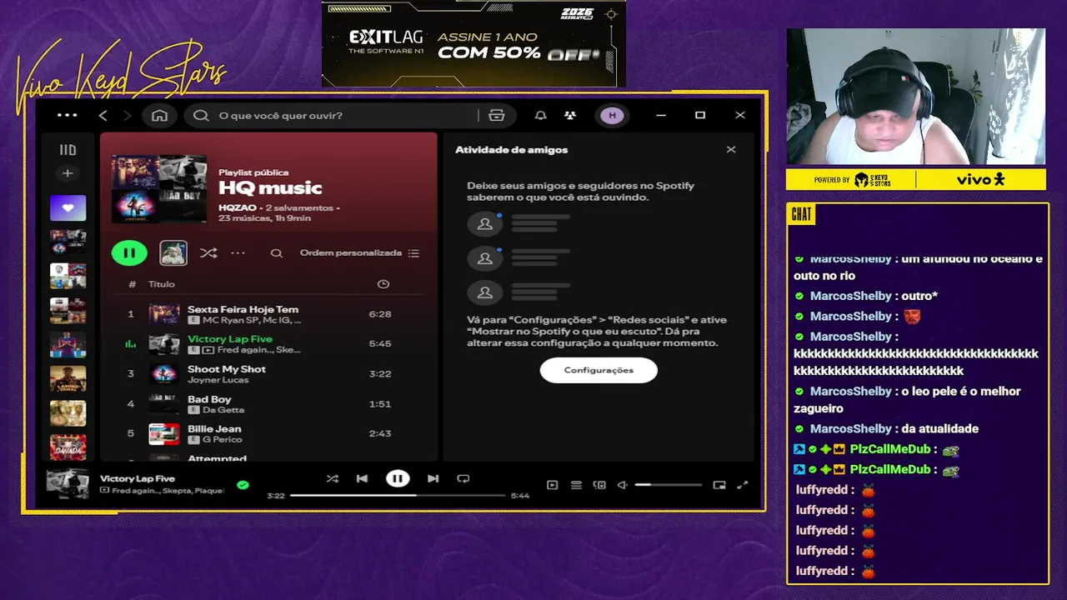This screenshot has height=600, width=1067.
Task: Open the Home button
Action: (x=159, y=115)
